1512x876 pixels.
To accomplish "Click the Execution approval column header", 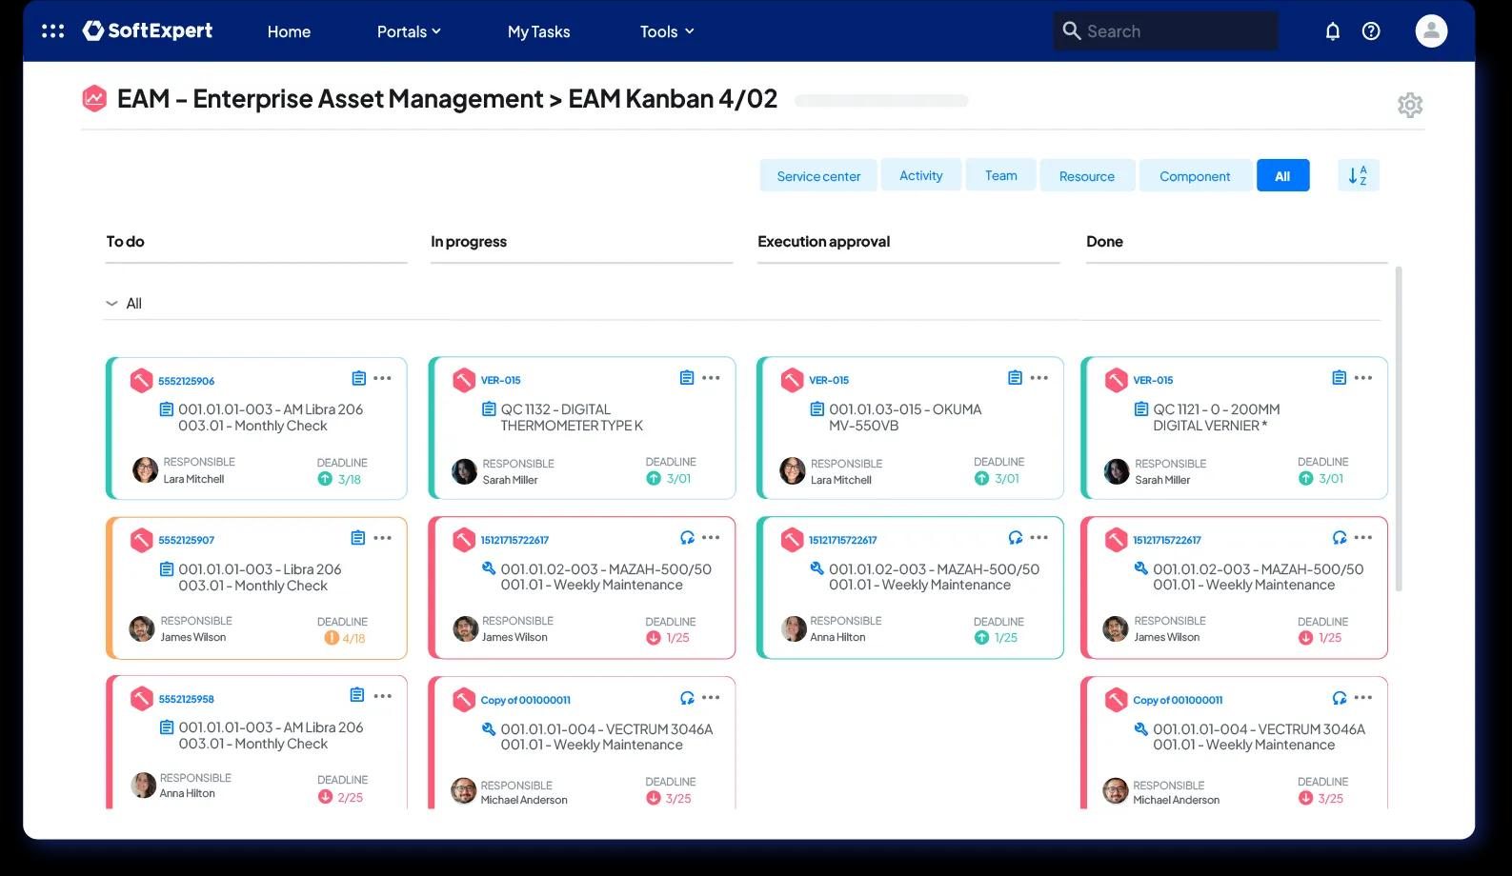I will pos(823,242).
